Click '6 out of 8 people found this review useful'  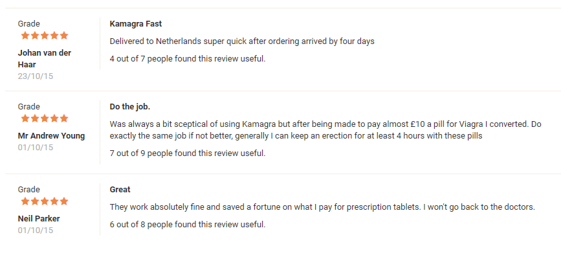click(x=188, y=225)
